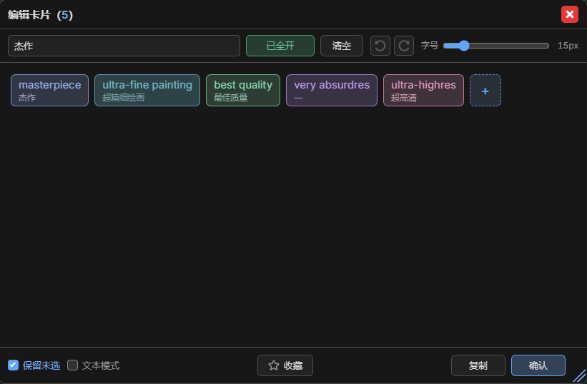Image resolution: width=587 pixels, height=384 pixels.
Task: Select the masterpiece tag card
Action: (x=50, y=91)
